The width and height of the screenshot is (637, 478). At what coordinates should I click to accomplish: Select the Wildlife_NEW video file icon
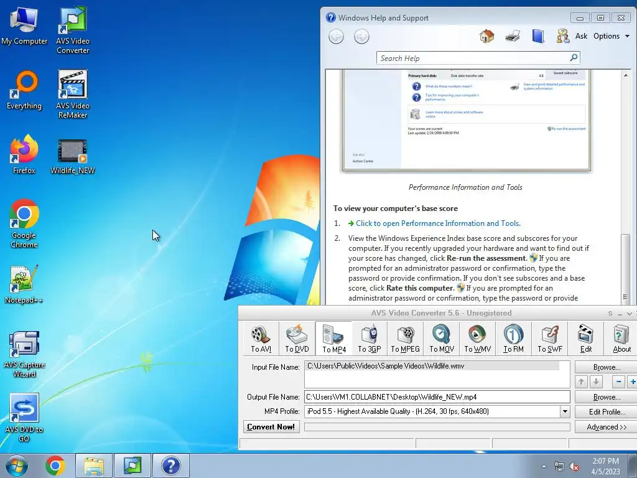coord(72,157)
